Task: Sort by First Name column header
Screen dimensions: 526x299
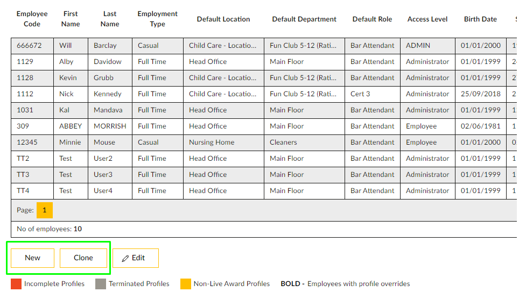Action: pos(71,19)
